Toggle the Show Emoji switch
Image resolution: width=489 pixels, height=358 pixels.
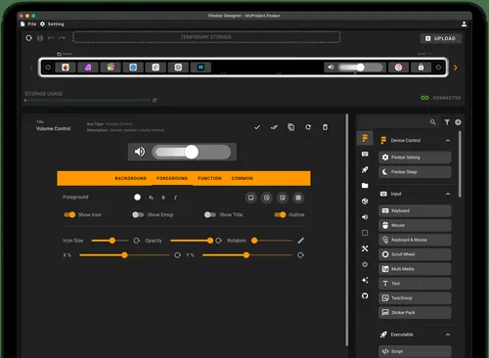tap(138, 214)
